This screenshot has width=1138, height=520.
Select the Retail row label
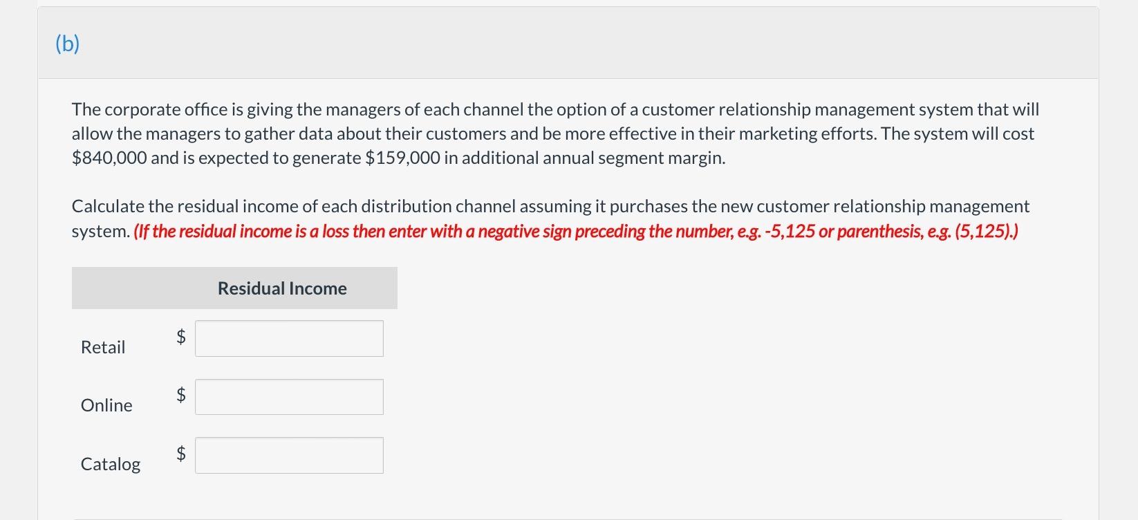[x=102, y=347]
